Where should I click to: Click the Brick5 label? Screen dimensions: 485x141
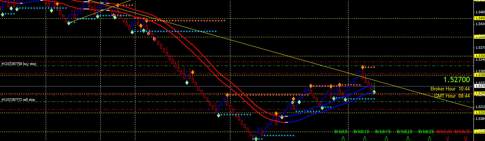(341, 132)
